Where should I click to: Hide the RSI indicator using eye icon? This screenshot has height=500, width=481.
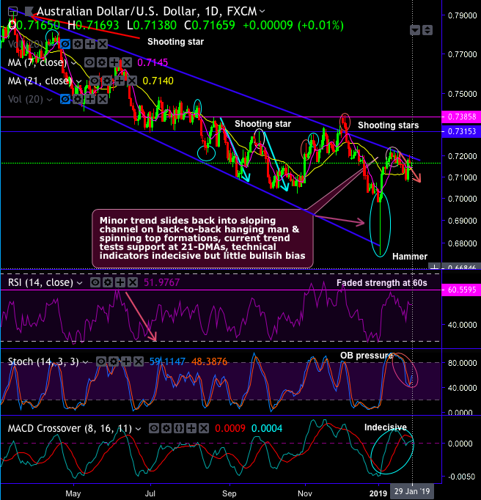[95, 282]
